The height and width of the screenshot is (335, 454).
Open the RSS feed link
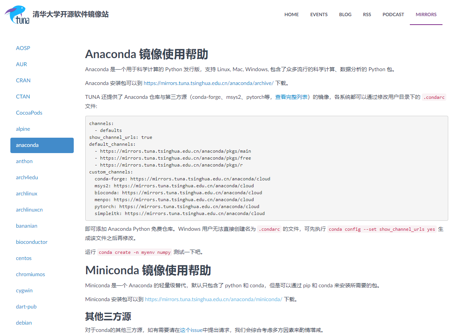click(x=367, y=15)
